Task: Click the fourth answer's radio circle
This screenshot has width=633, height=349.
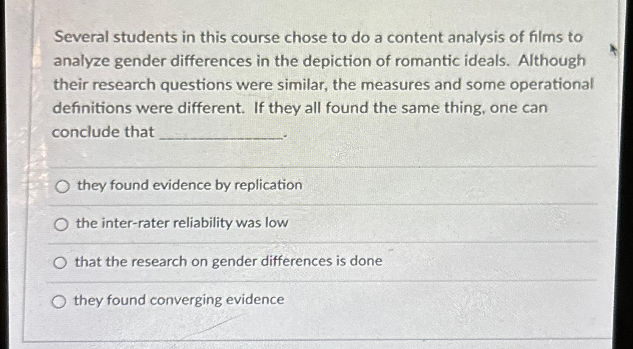Action: (59, 301)
